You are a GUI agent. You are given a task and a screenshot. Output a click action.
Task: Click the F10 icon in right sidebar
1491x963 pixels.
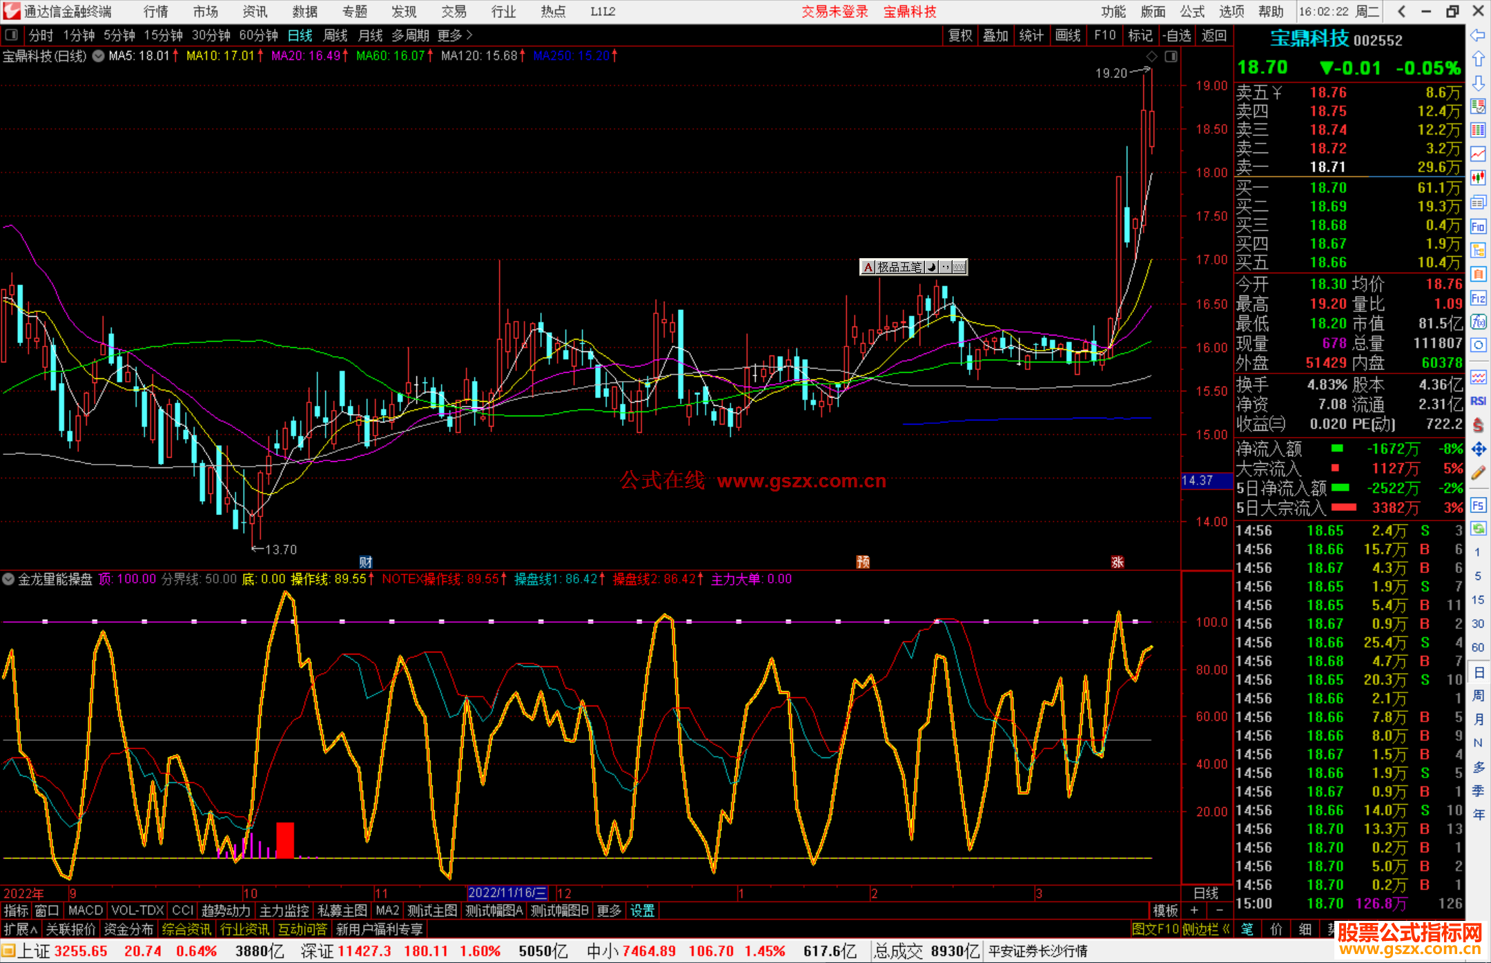[x=1478, y=227]
